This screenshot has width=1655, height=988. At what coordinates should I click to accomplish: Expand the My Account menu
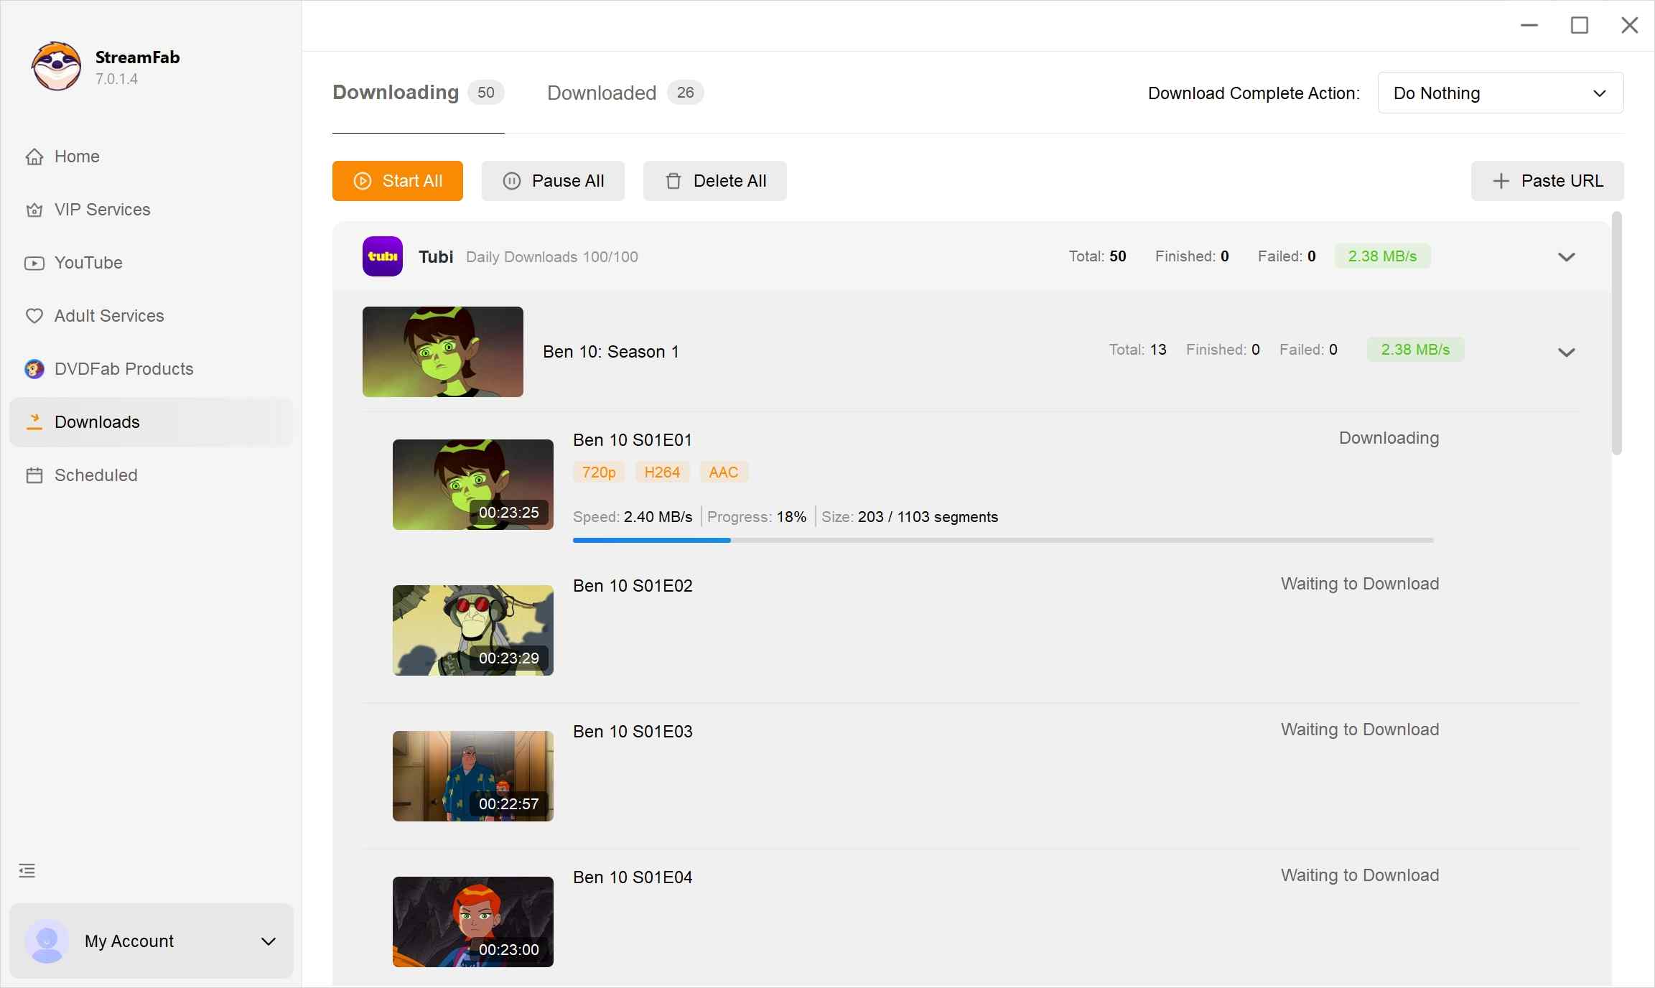[x=269, y=941]
